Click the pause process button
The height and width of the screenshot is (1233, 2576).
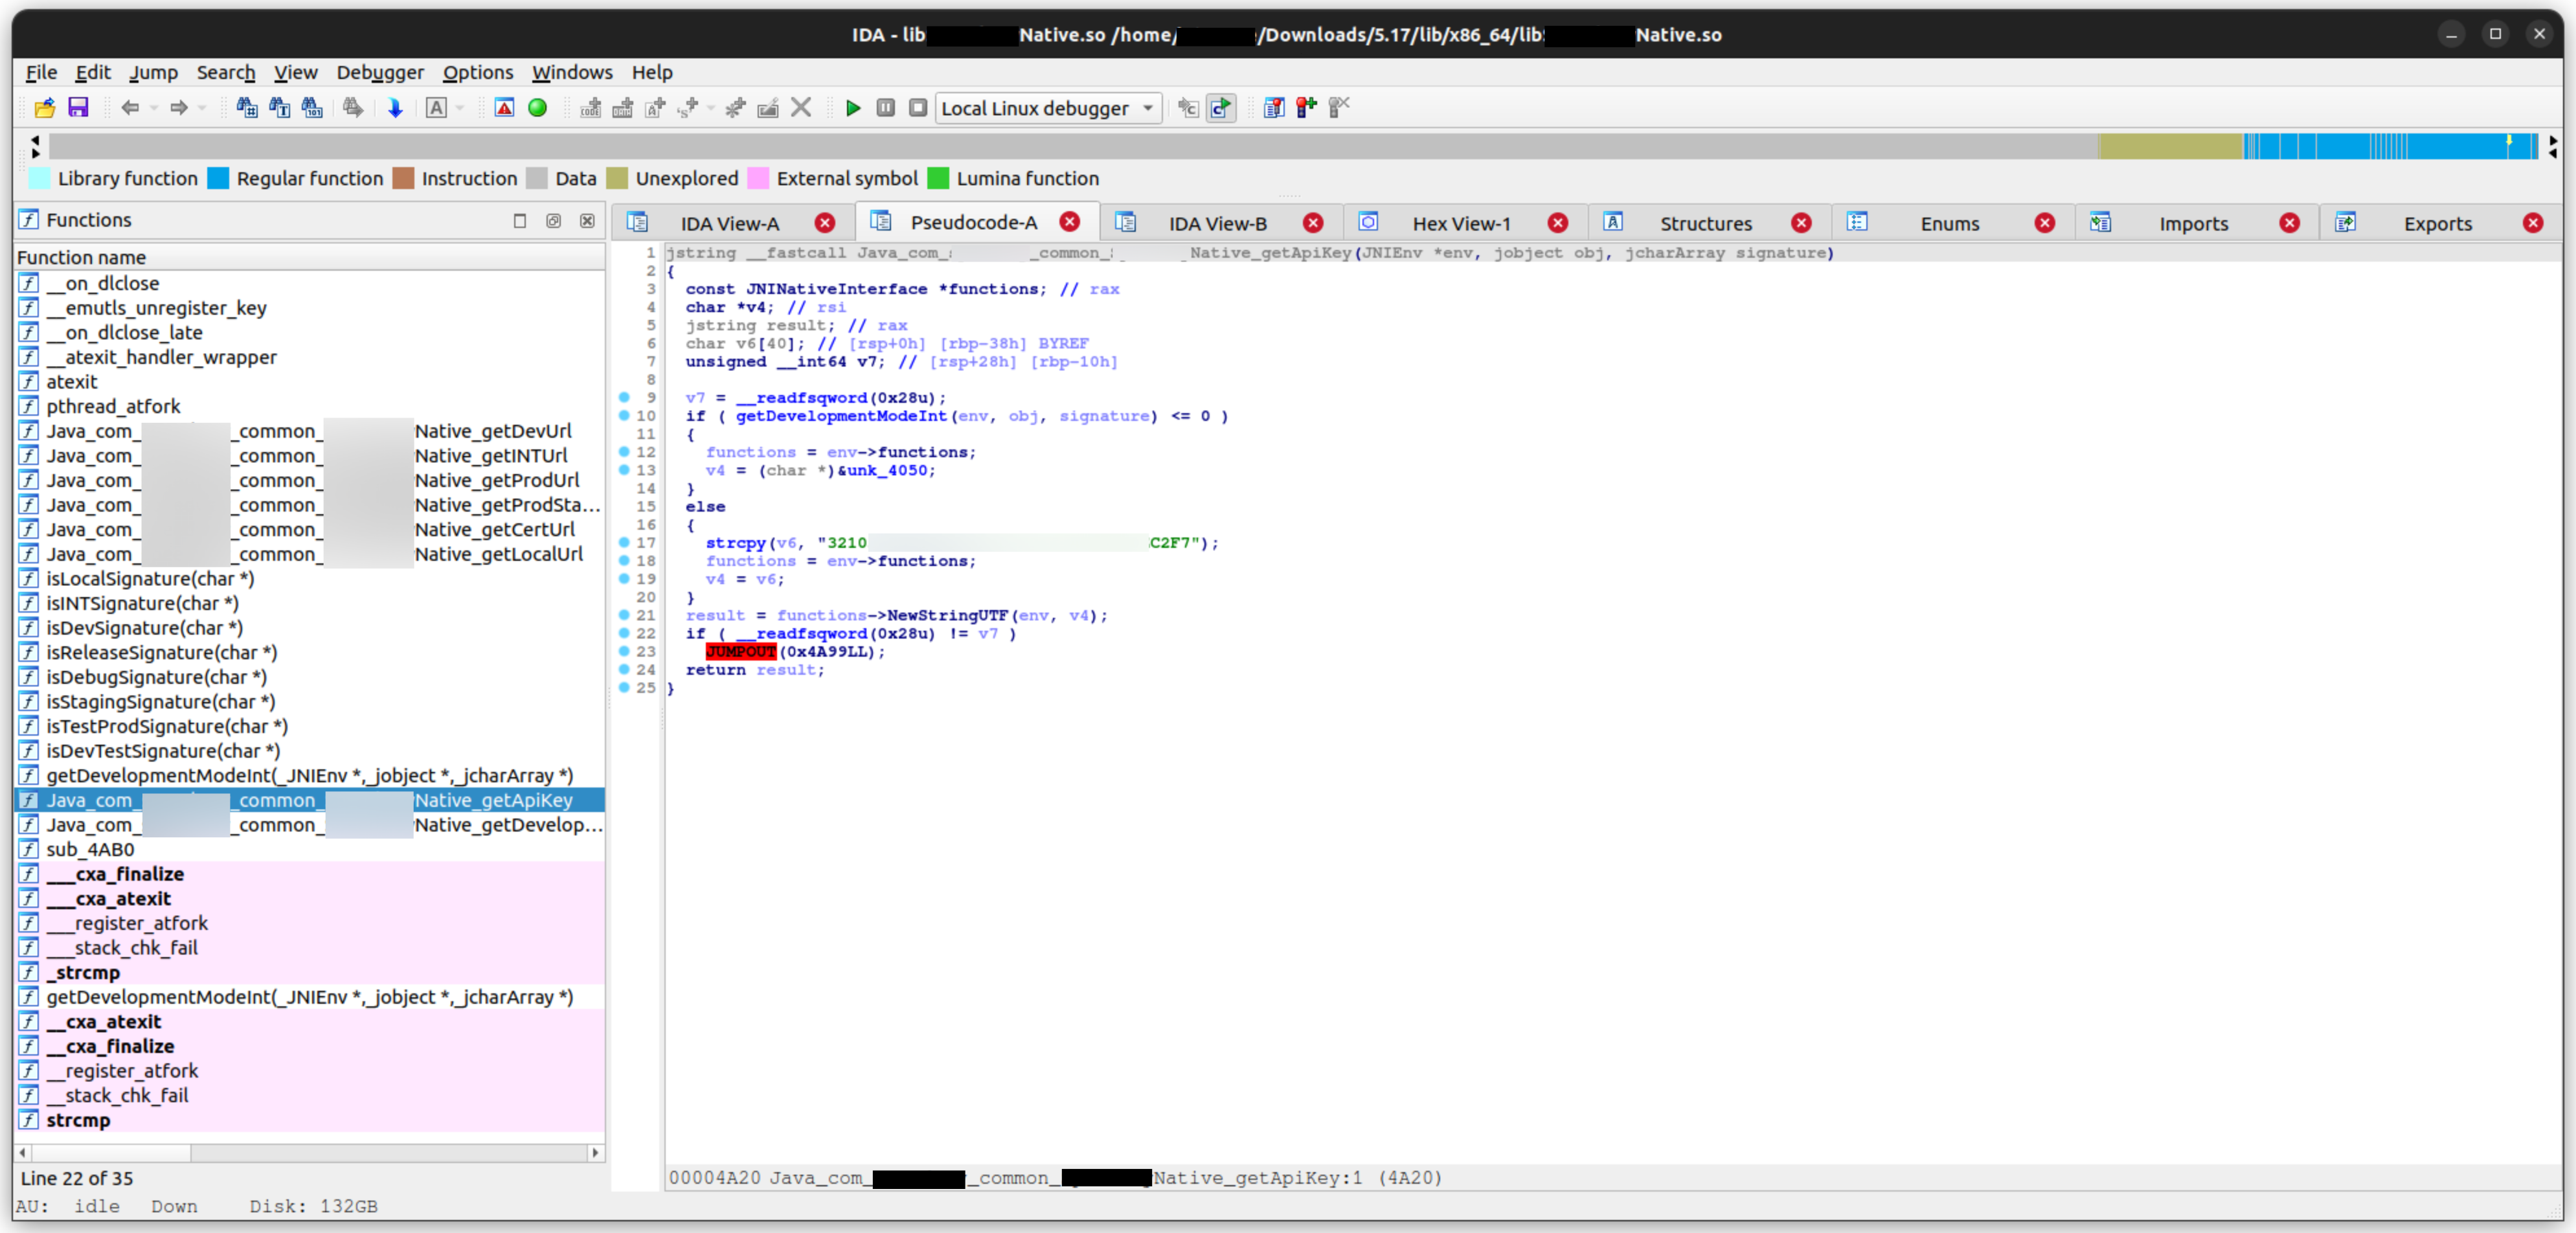point(885,108)
